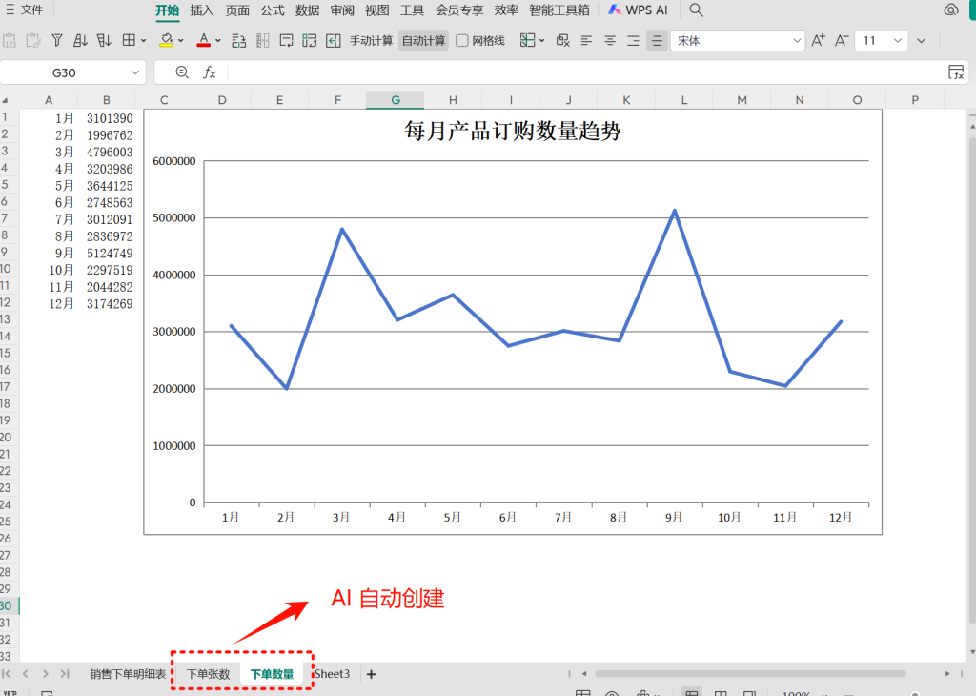Go to next sheet arrow

tap(46, 673)
